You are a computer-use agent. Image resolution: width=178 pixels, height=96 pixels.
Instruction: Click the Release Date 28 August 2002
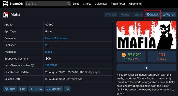pyautogui.click(x=55, y=79)
